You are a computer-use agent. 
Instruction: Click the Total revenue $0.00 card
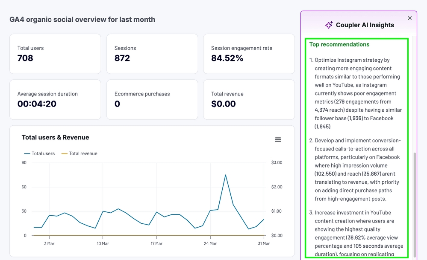[249, 99]
